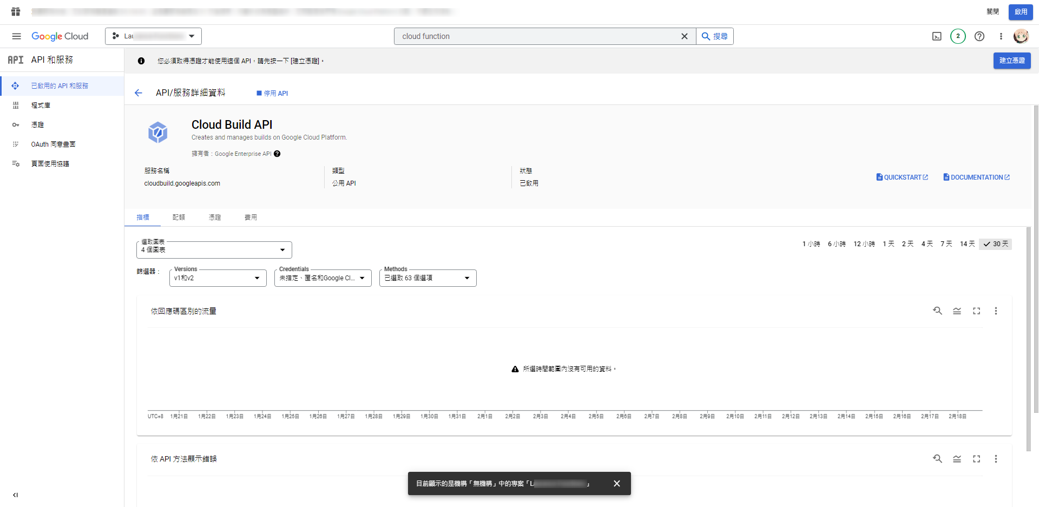Open the 選取圖表 chart selection dropdown
This screenshot has width=1039, height=507.
click(x=214, y=250)
